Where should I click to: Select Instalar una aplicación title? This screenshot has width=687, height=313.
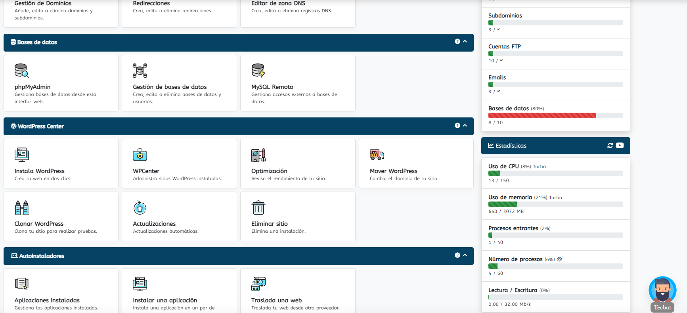click(165, 300)
